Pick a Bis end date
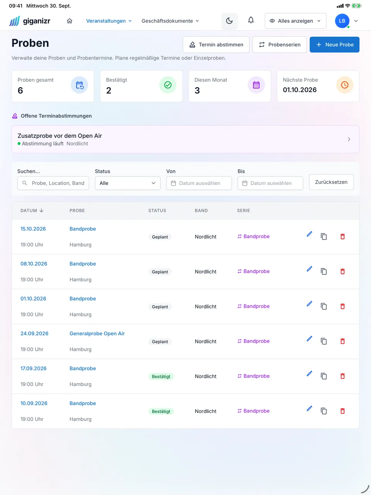This screenshot has height=495, width=371. click(271, 183)
